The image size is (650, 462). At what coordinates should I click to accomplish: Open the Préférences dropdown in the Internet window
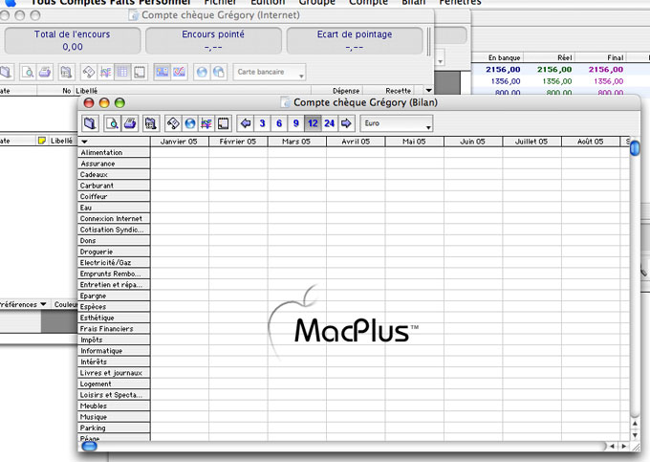(24, 304)
